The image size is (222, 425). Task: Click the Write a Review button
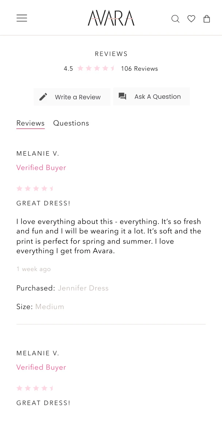(x=72, y=97)
